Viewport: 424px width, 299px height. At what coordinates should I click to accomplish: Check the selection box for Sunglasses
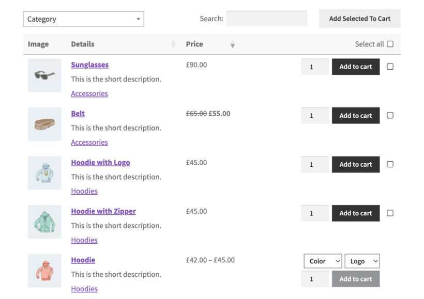coord(390,66)
